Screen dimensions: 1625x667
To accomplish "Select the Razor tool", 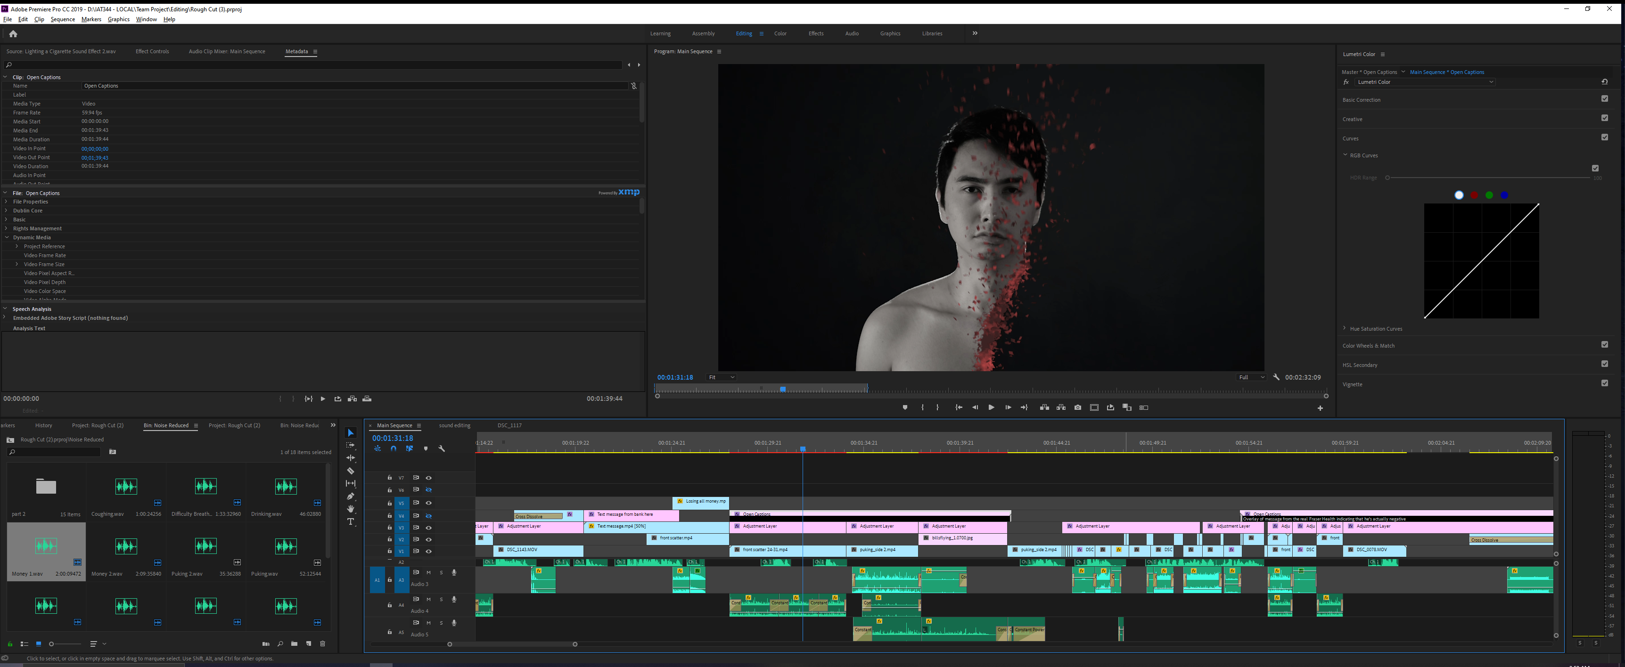I will pyautogui.click(x=351, y=471).
